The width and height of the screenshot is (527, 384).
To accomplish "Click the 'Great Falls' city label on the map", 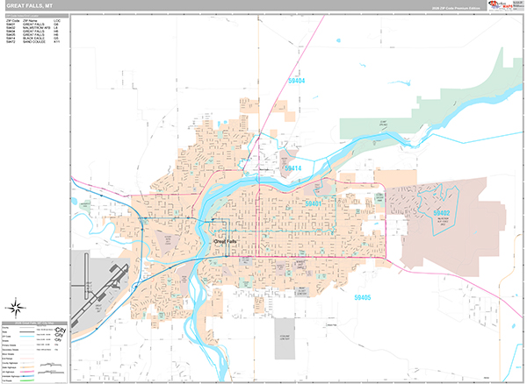I will pyautogui.click(x=225, y=241).
